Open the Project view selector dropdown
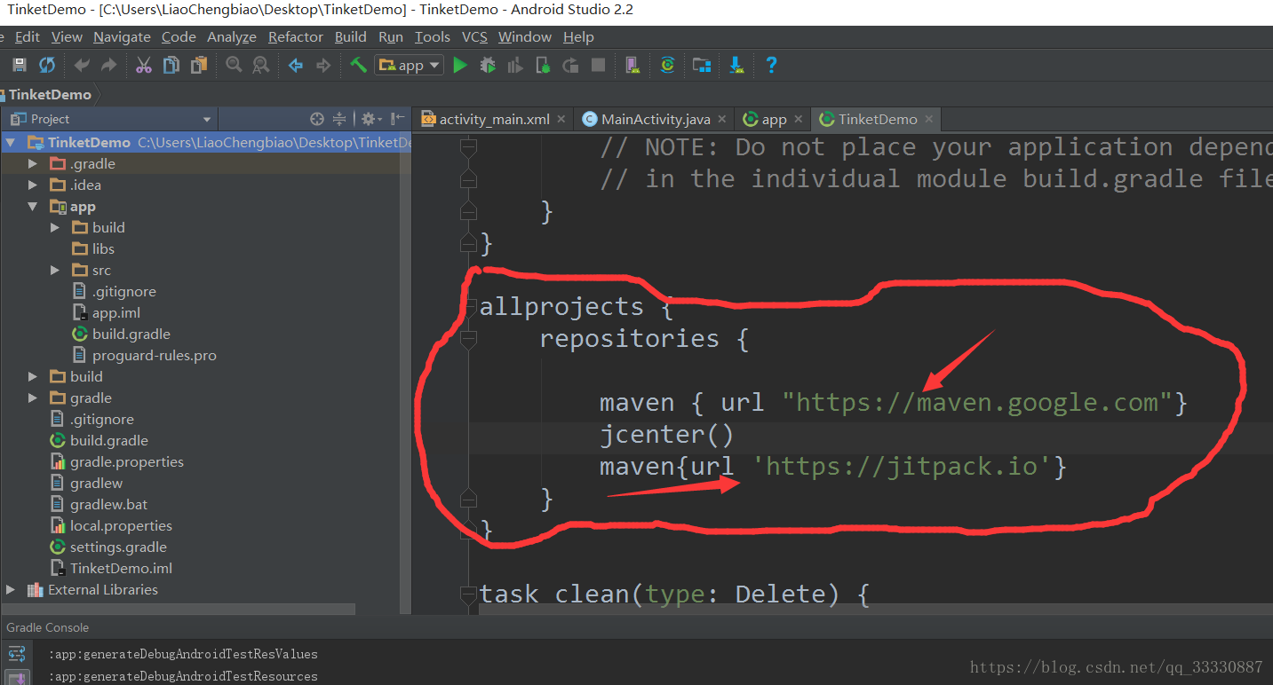 click(x=110, y=119)
